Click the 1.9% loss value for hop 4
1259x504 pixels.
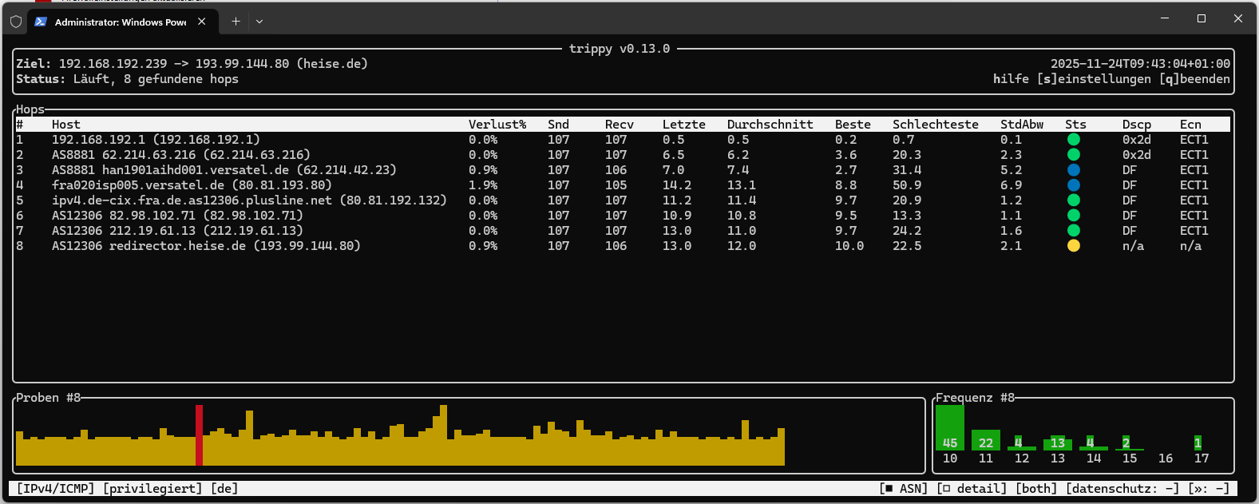pos(483,185)
